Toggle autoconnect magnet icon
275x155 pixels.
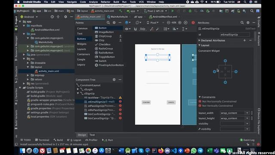[x=135, y=29]
